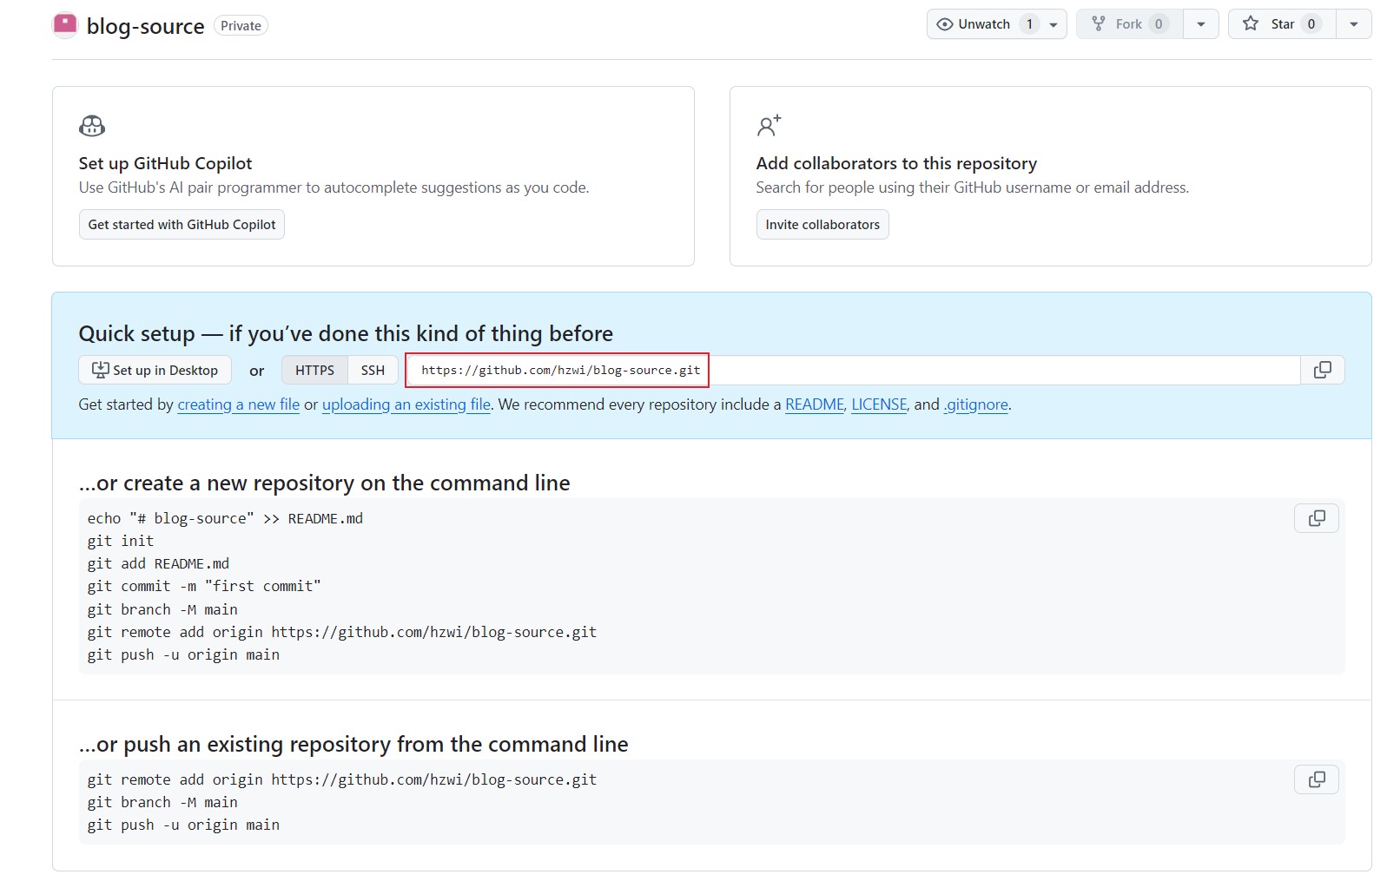
Task: Click the Invite collaborators button
Action: click(822, 225)
